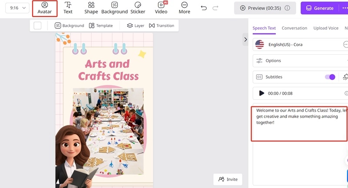This screenshot has width=348, height=188.
Task: Open the Sticker tool
Action: [138, 8]
